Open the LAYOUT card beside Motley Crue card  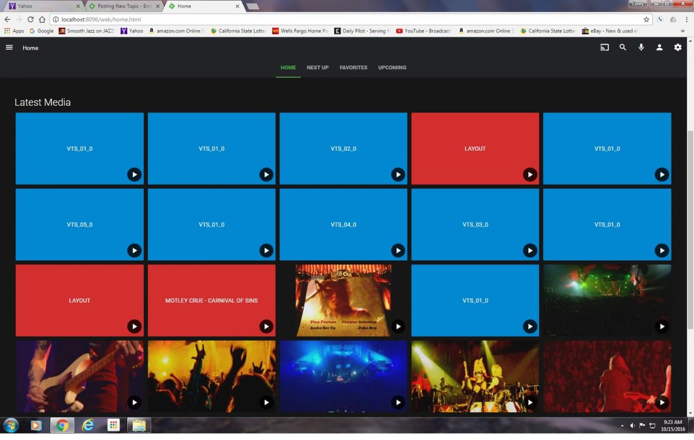click(80, 300)
